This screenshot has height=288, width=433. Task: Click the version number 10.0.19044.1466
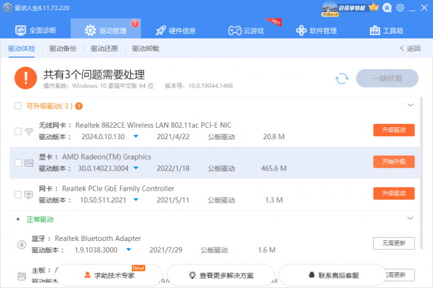click(210, 86)
